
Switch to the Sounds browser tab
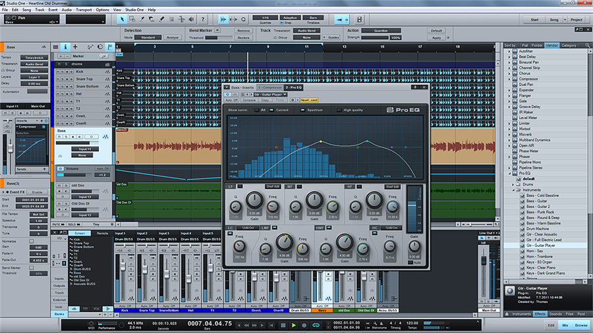coord(555,314)
